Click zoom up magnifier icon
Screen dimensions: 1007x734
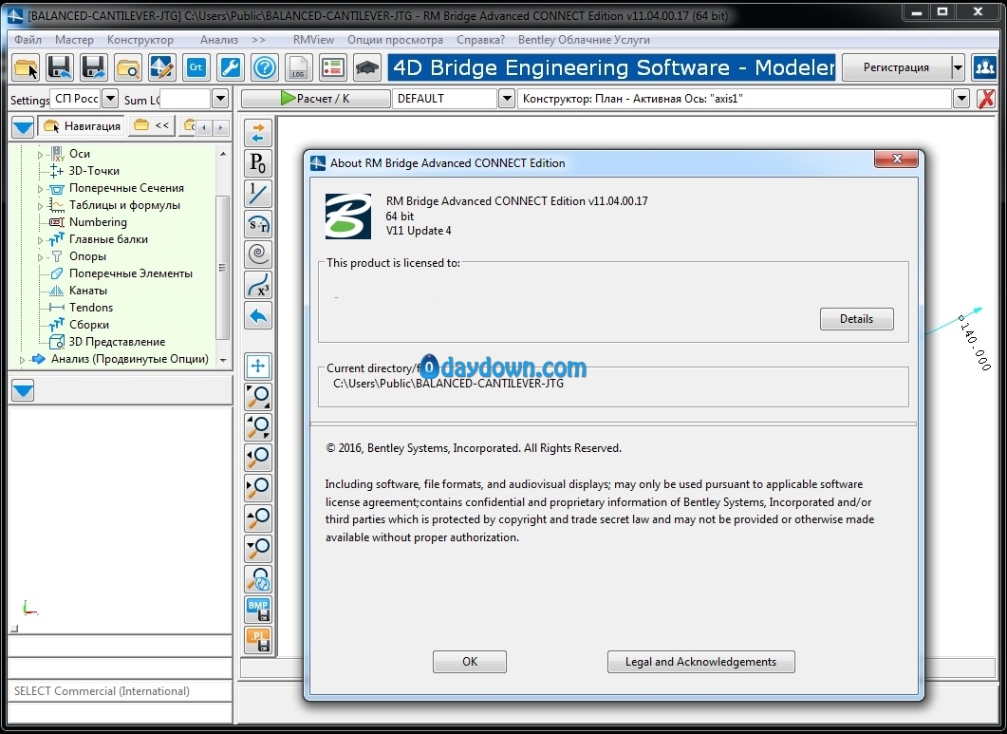coord(258,518)
